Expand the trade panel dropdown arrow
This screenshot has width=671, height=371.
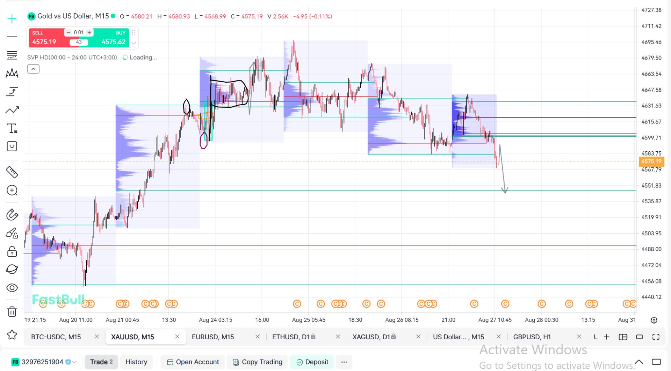coord(134,43)
